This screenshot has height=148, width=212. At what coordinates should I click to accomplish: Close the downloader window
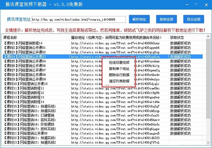tap(206, 5)
